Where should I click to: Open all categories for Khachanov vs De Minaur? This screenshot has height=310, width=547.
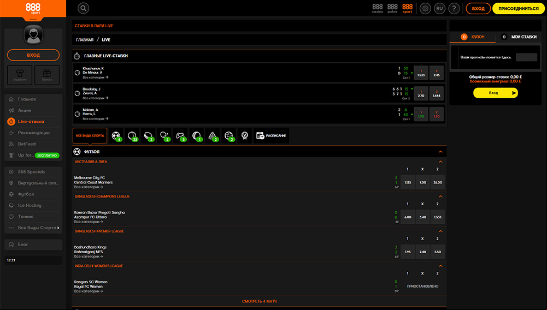point(95,77)
